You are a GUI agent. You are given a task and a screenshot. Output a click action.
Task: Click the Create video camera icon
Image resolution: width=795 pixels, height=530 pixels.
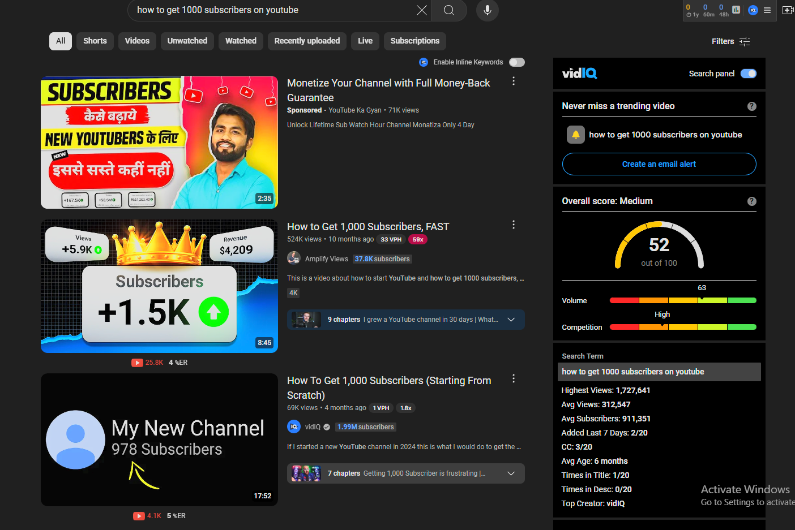click(788, 10)
